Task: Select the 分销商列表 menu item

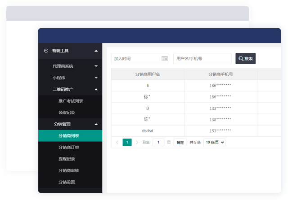Action: click(68, 135)
